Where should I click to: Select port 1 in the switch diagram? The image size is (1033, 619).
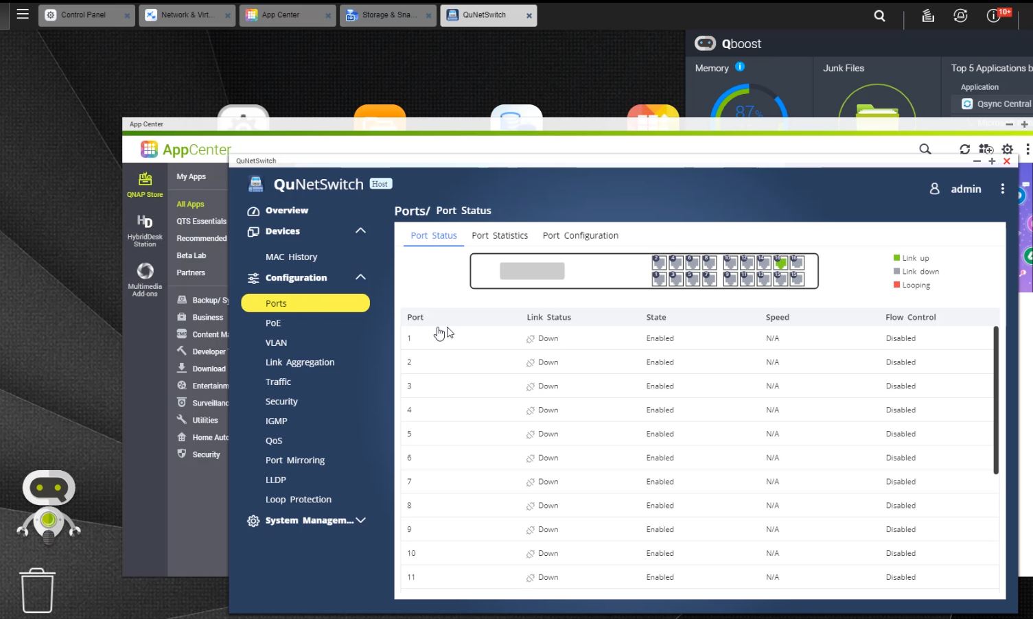[659, 278]
